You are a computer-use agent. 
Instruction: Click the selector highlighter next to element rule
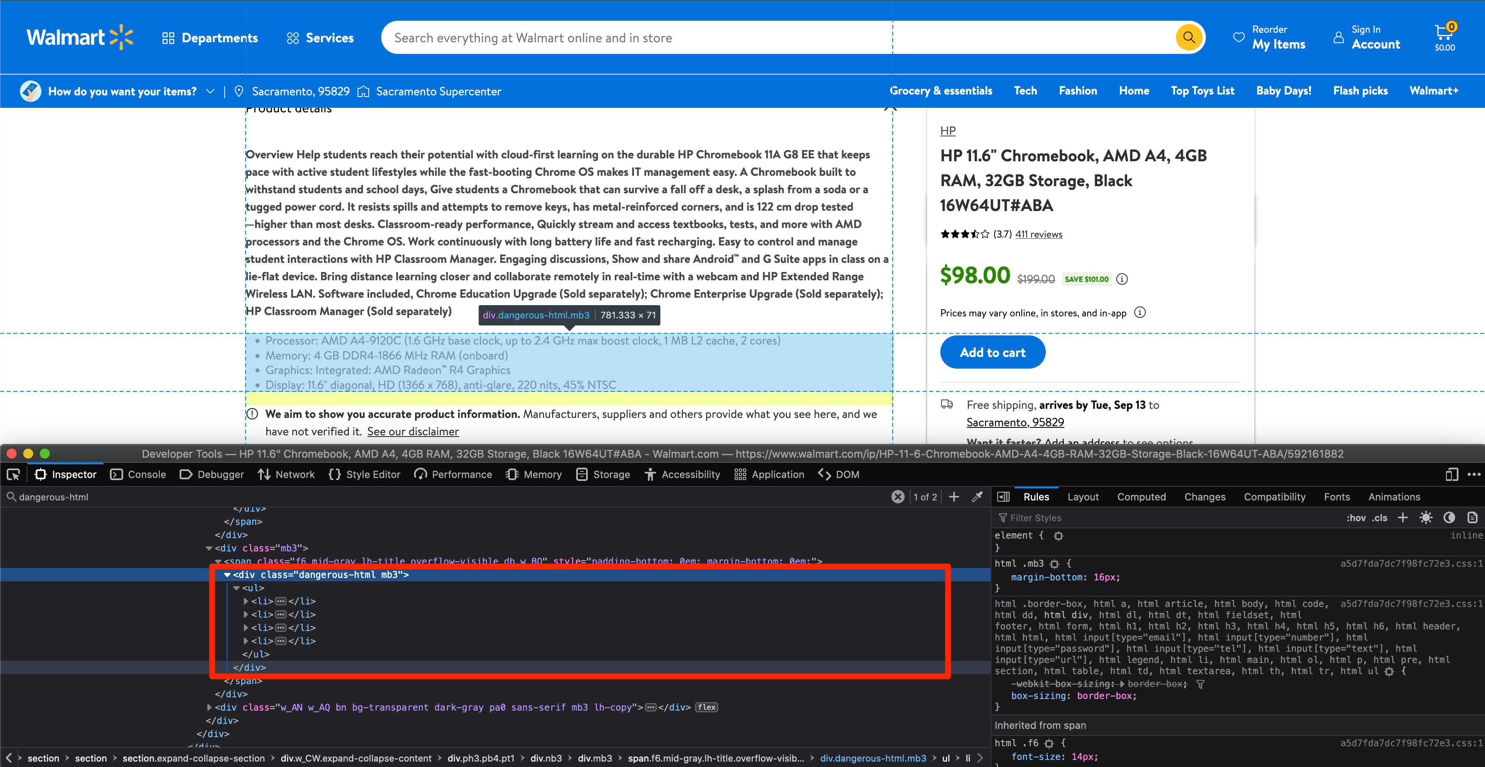1059,535
